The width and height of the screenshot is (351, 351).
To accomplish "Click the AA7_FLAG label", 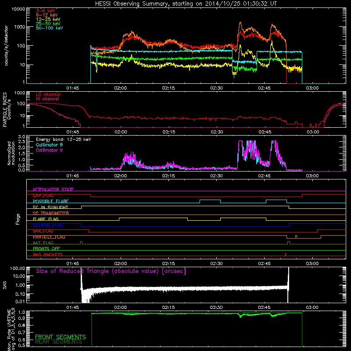I will click(43, 243).
